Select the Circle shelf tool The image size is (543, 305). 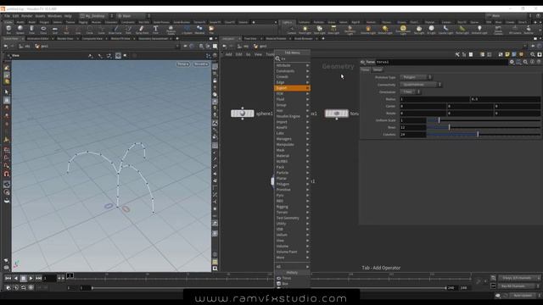pos(90,30)
